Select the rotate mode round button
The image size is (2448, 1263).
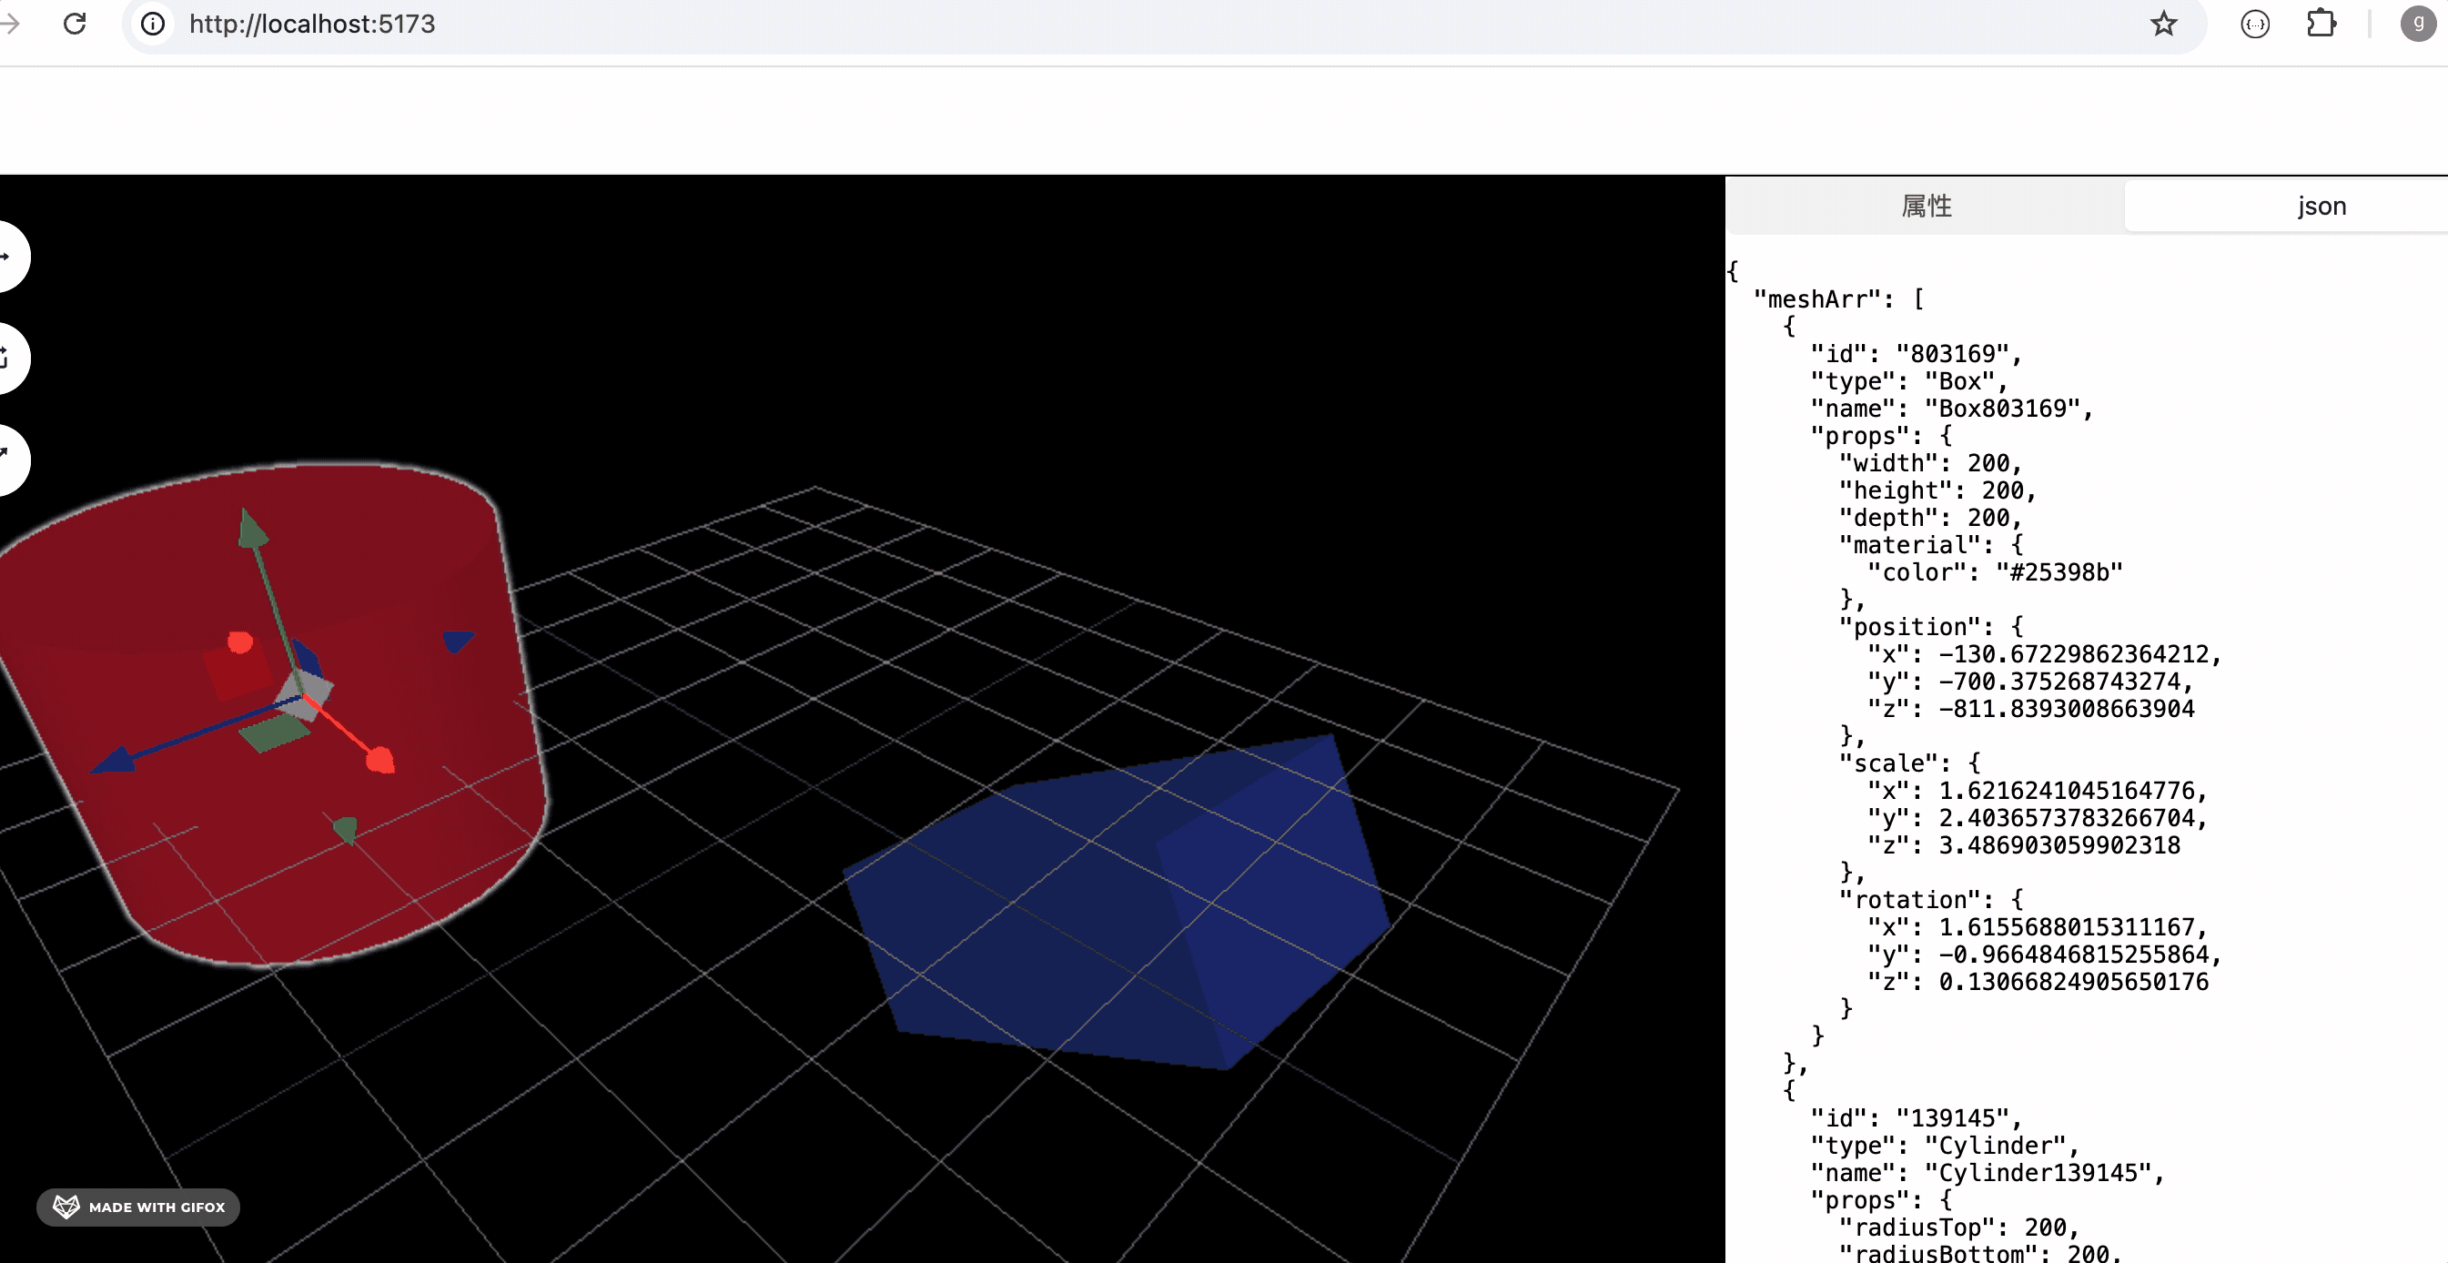click(7, 359)
